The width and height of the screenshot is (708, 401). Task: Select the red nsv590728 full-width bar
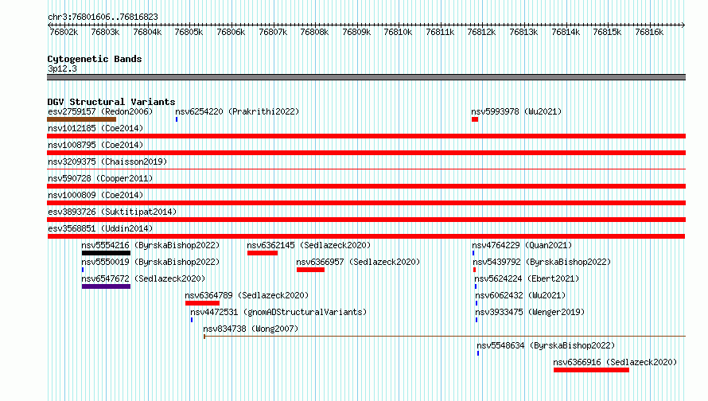pos(366,186)
